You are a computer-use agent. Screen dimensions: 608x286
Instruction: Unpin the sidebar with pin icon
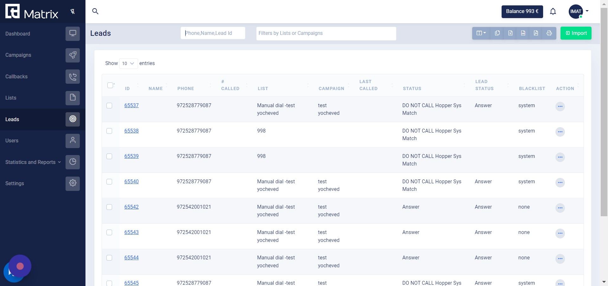(x=73, y=12)
